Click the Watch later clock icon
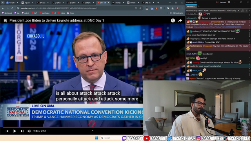This screenshot has height=141, width=251. tap(173, 20)
